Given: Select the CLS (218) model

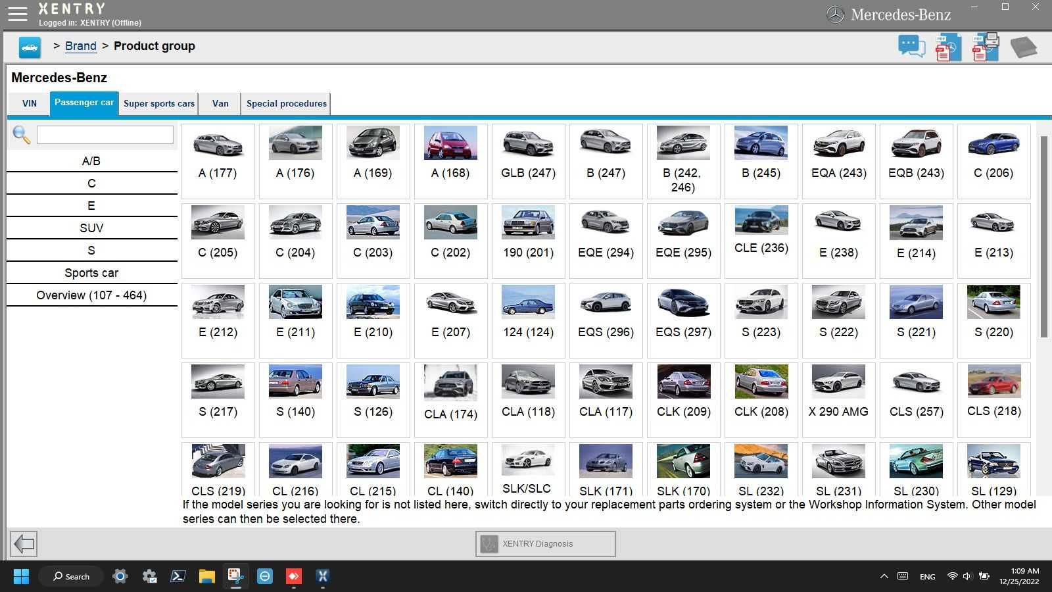Looking at the screenshot, I should coord(993,400).
